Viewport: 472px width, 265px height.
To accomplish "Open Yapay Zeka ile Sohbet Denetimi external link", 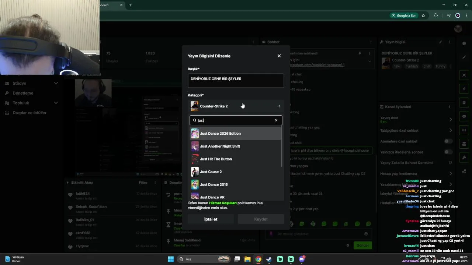I will [450, 163].
